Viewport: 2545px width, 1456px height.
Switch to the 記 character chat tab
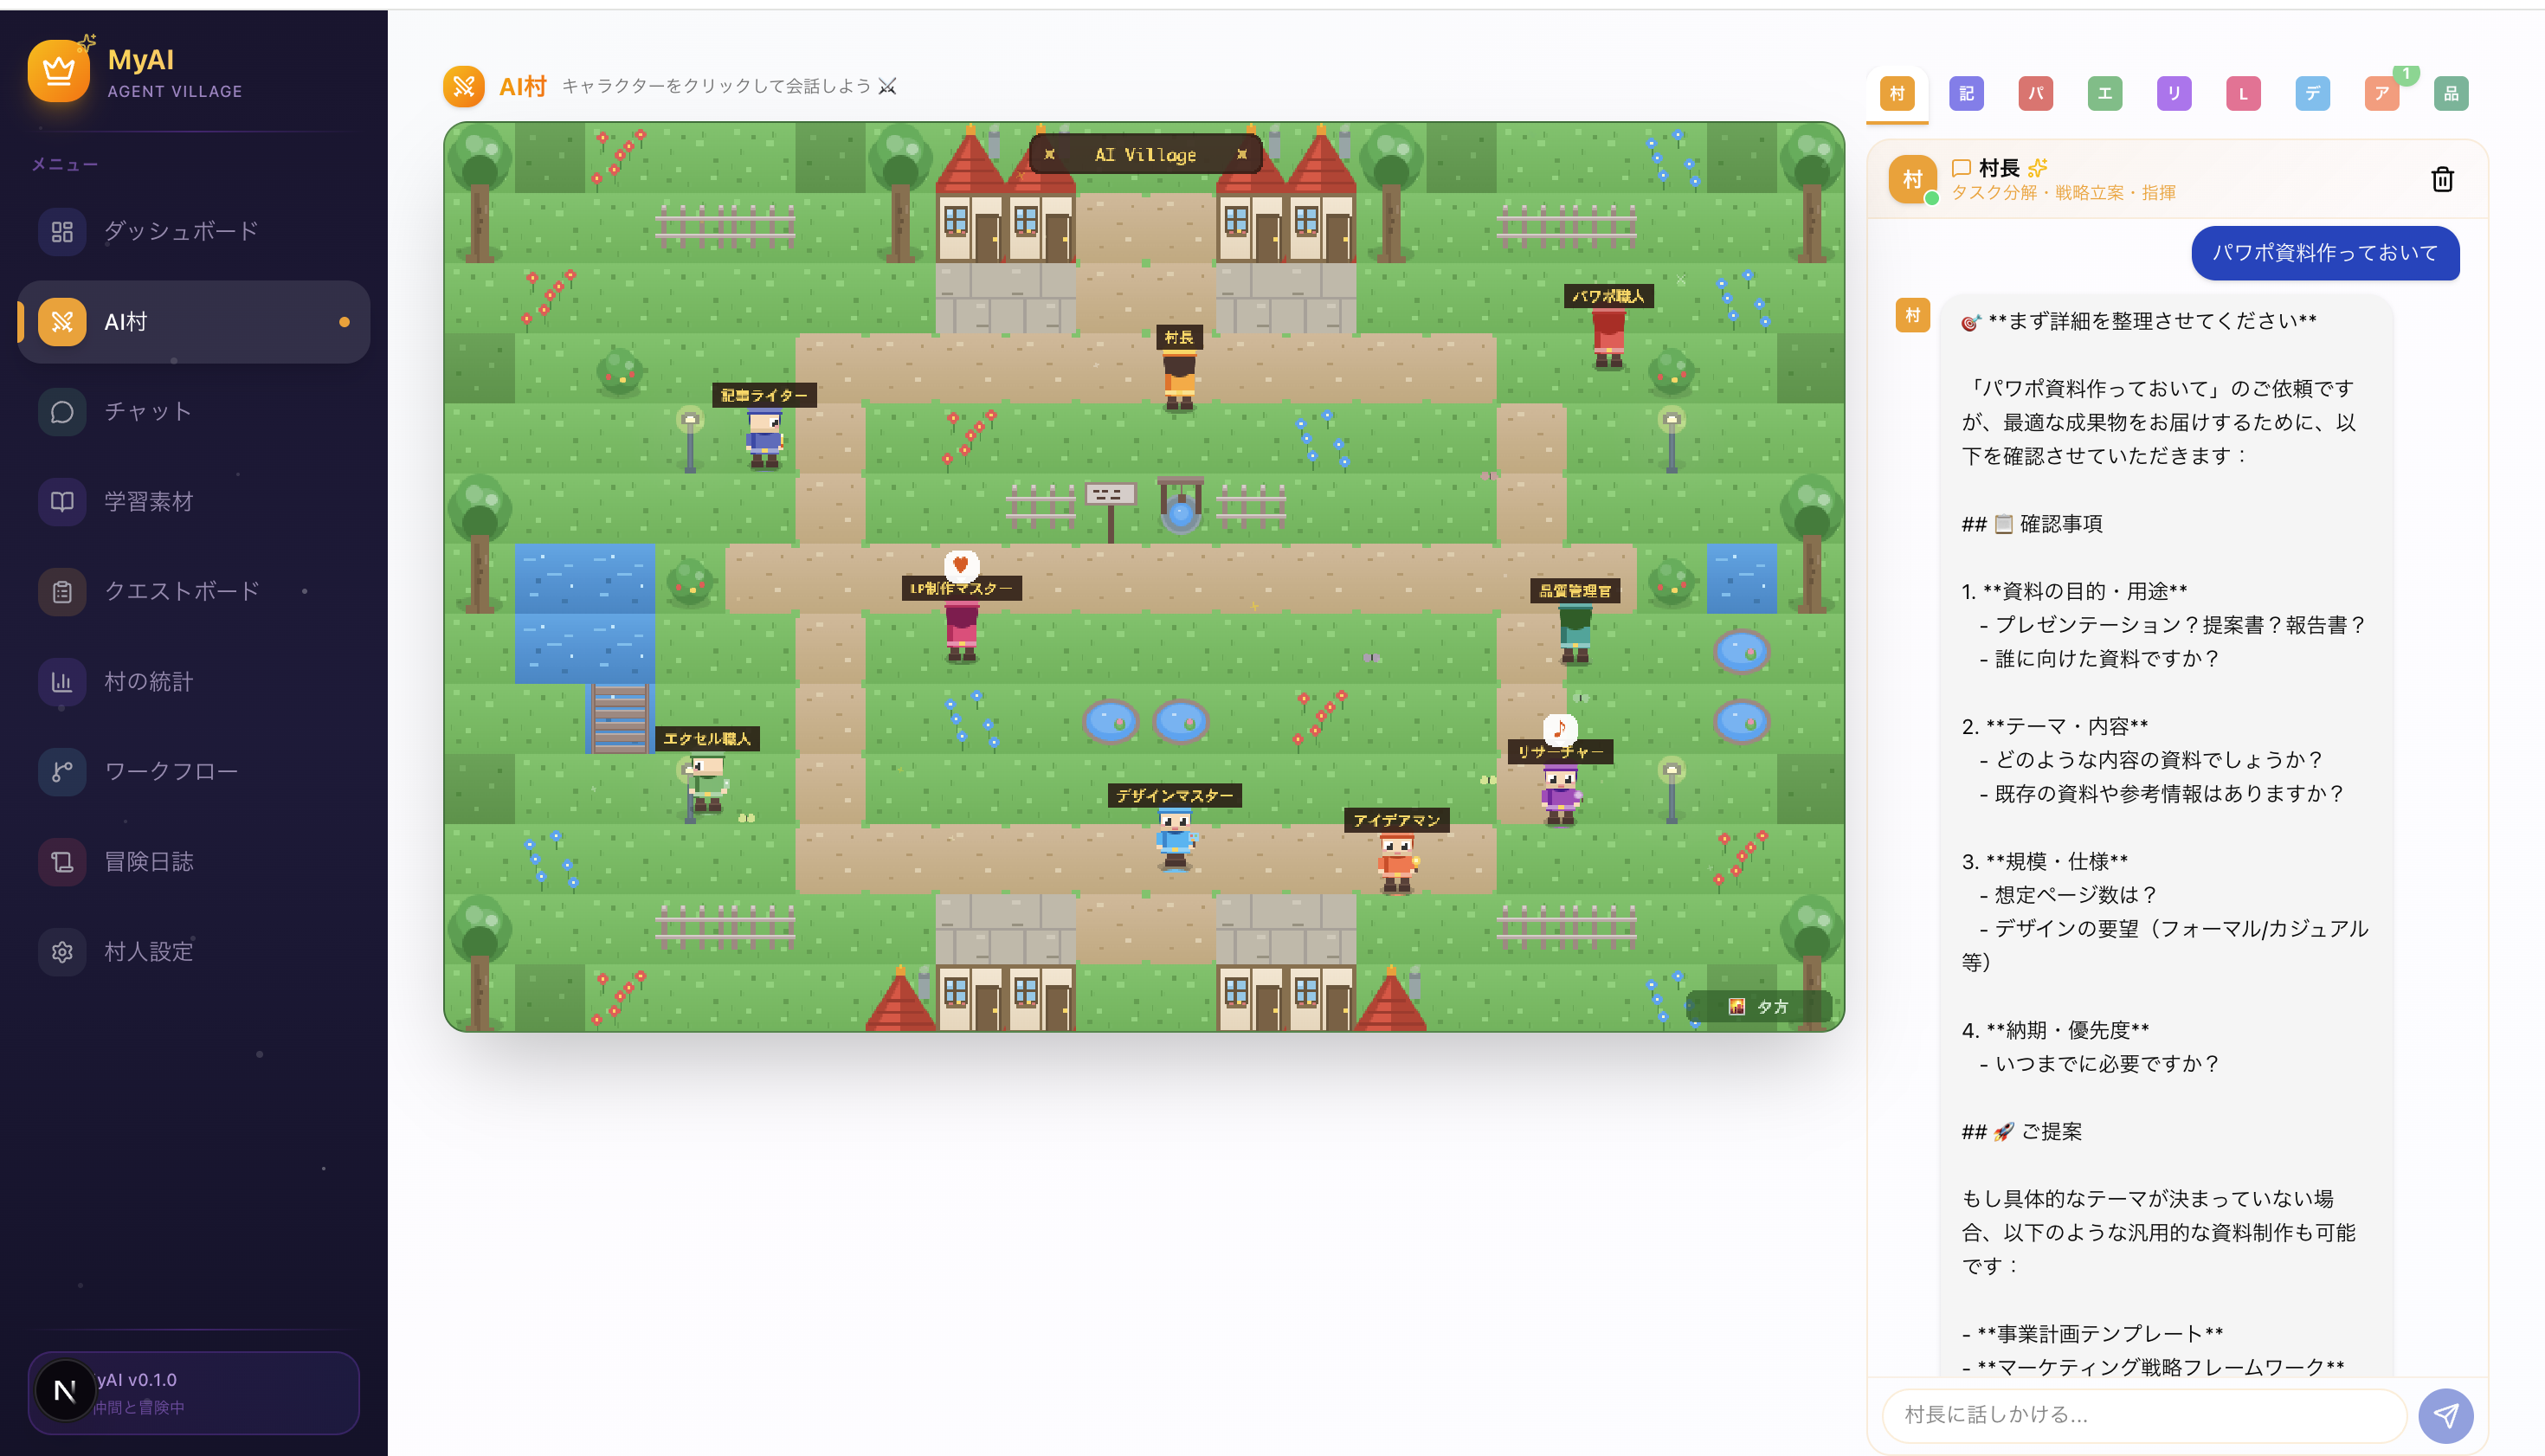click(1966, 94)
